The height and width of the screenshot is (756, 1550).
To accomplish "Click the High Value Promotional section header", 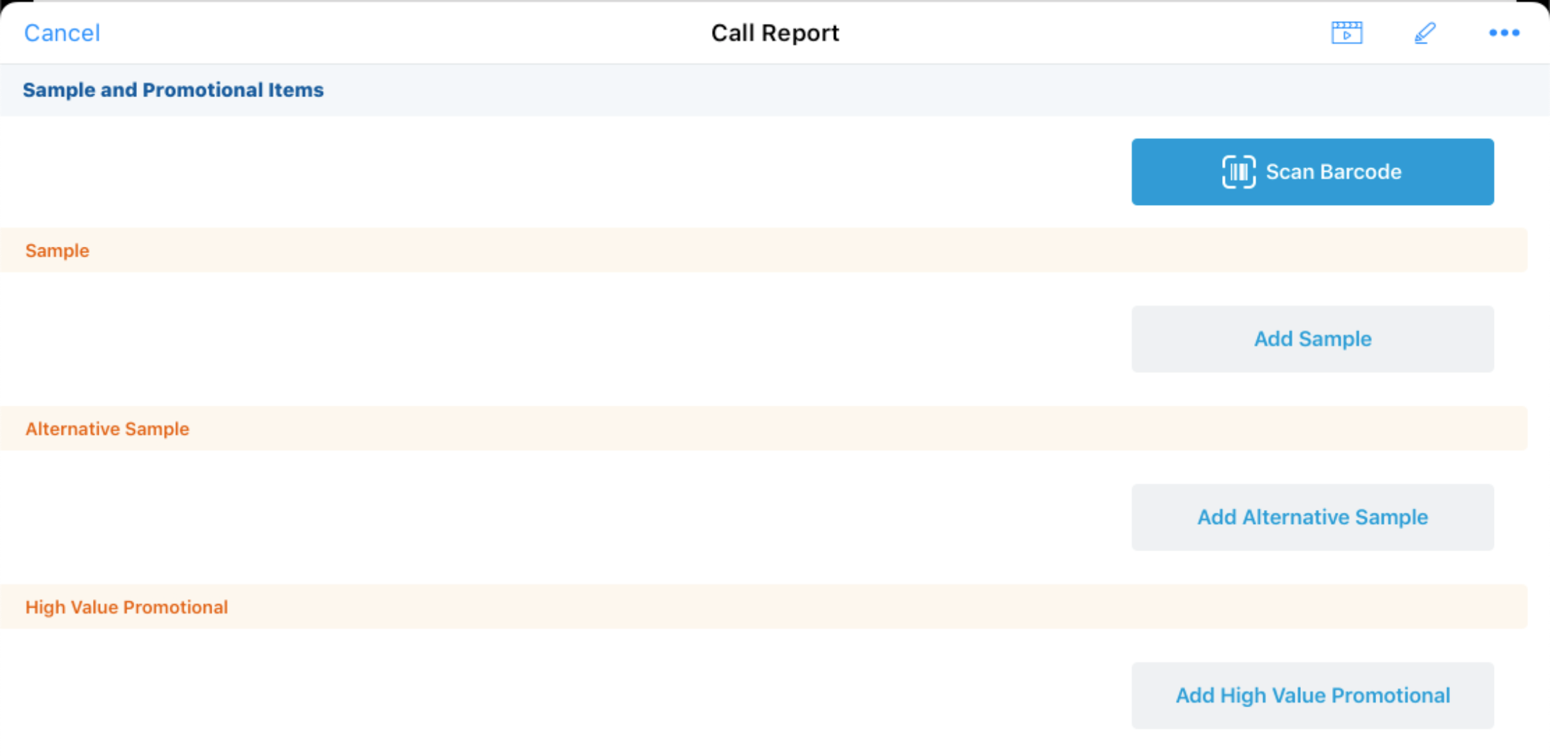I will click(x=126, y=607).
